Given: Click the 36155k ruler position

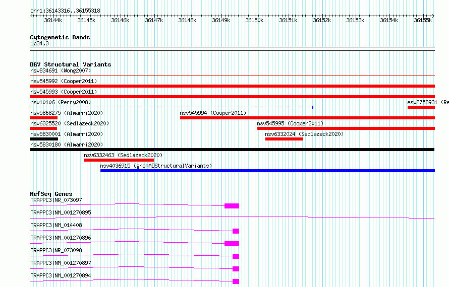Looking at the screenshot, I should [423, 20].
